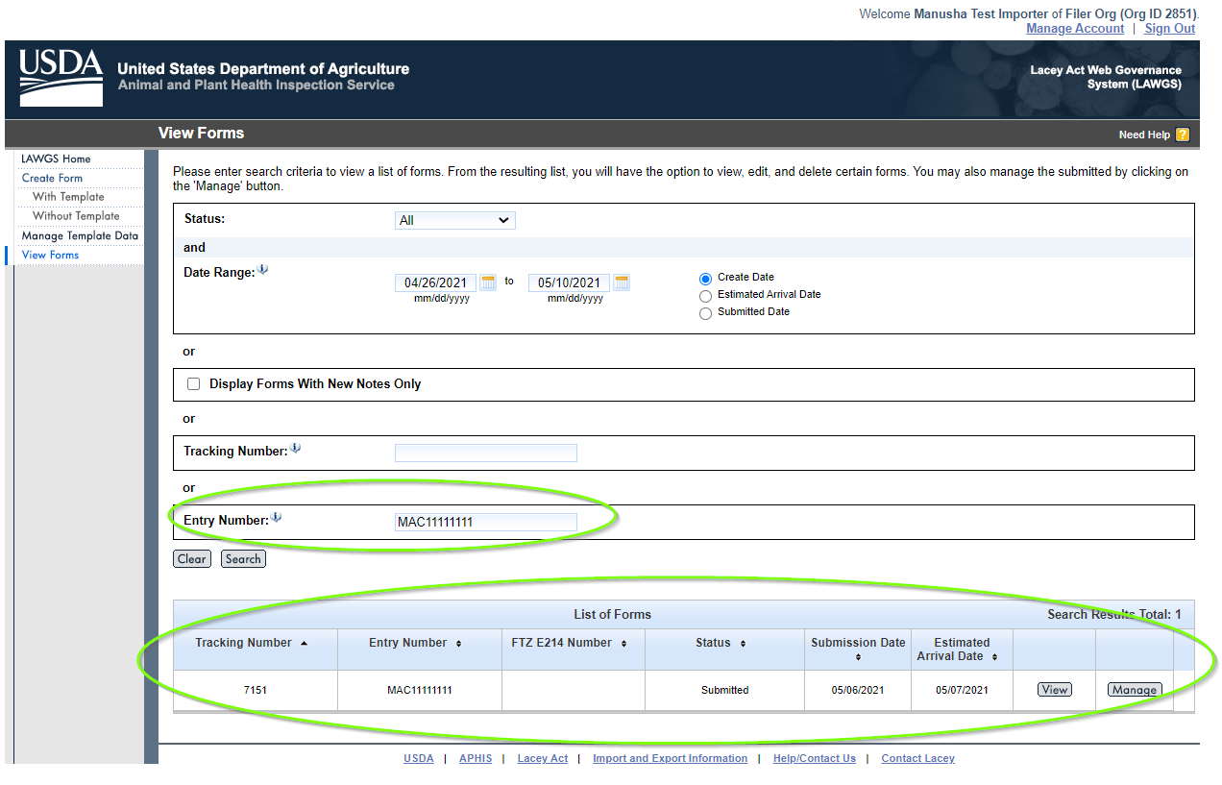
Task: Open the start date calendar picker
Action: [488, 282]
